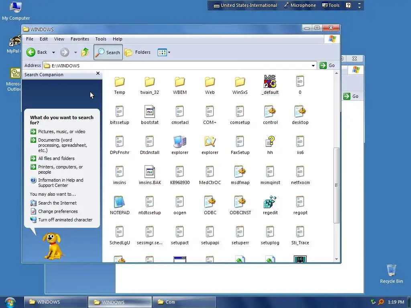Go up one folder level
The width and height of the screenshot is (411, 308).
click(x=85, y=52)
